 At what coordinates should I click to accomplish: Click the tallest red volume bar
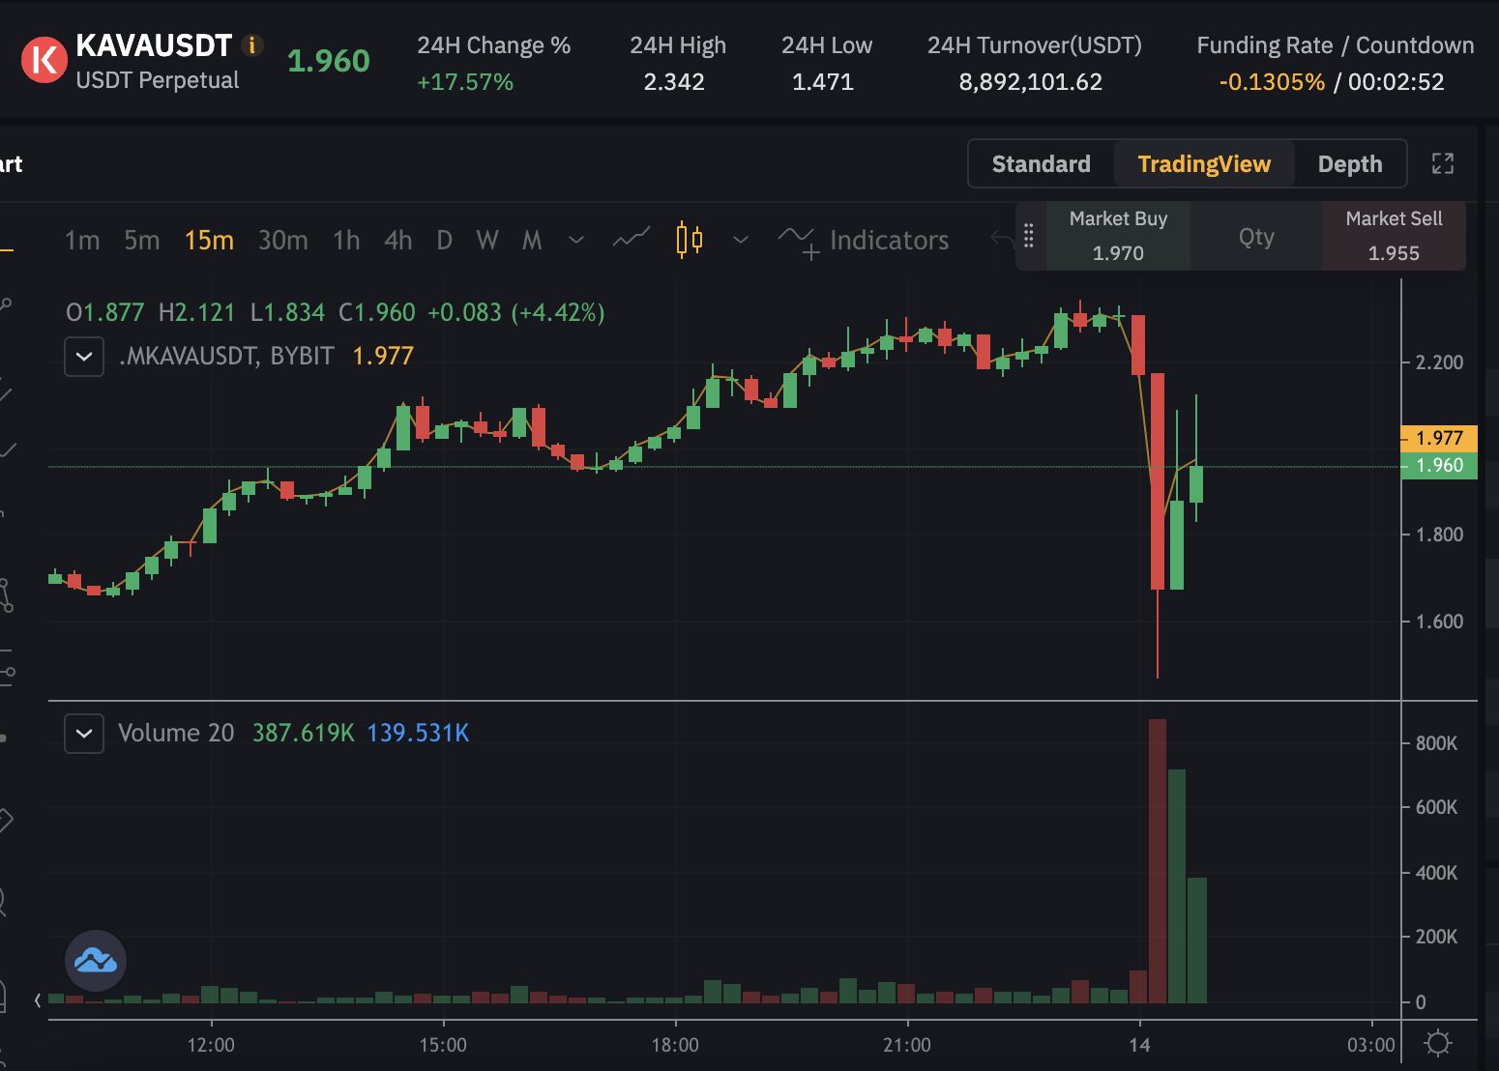point(1157,861)
